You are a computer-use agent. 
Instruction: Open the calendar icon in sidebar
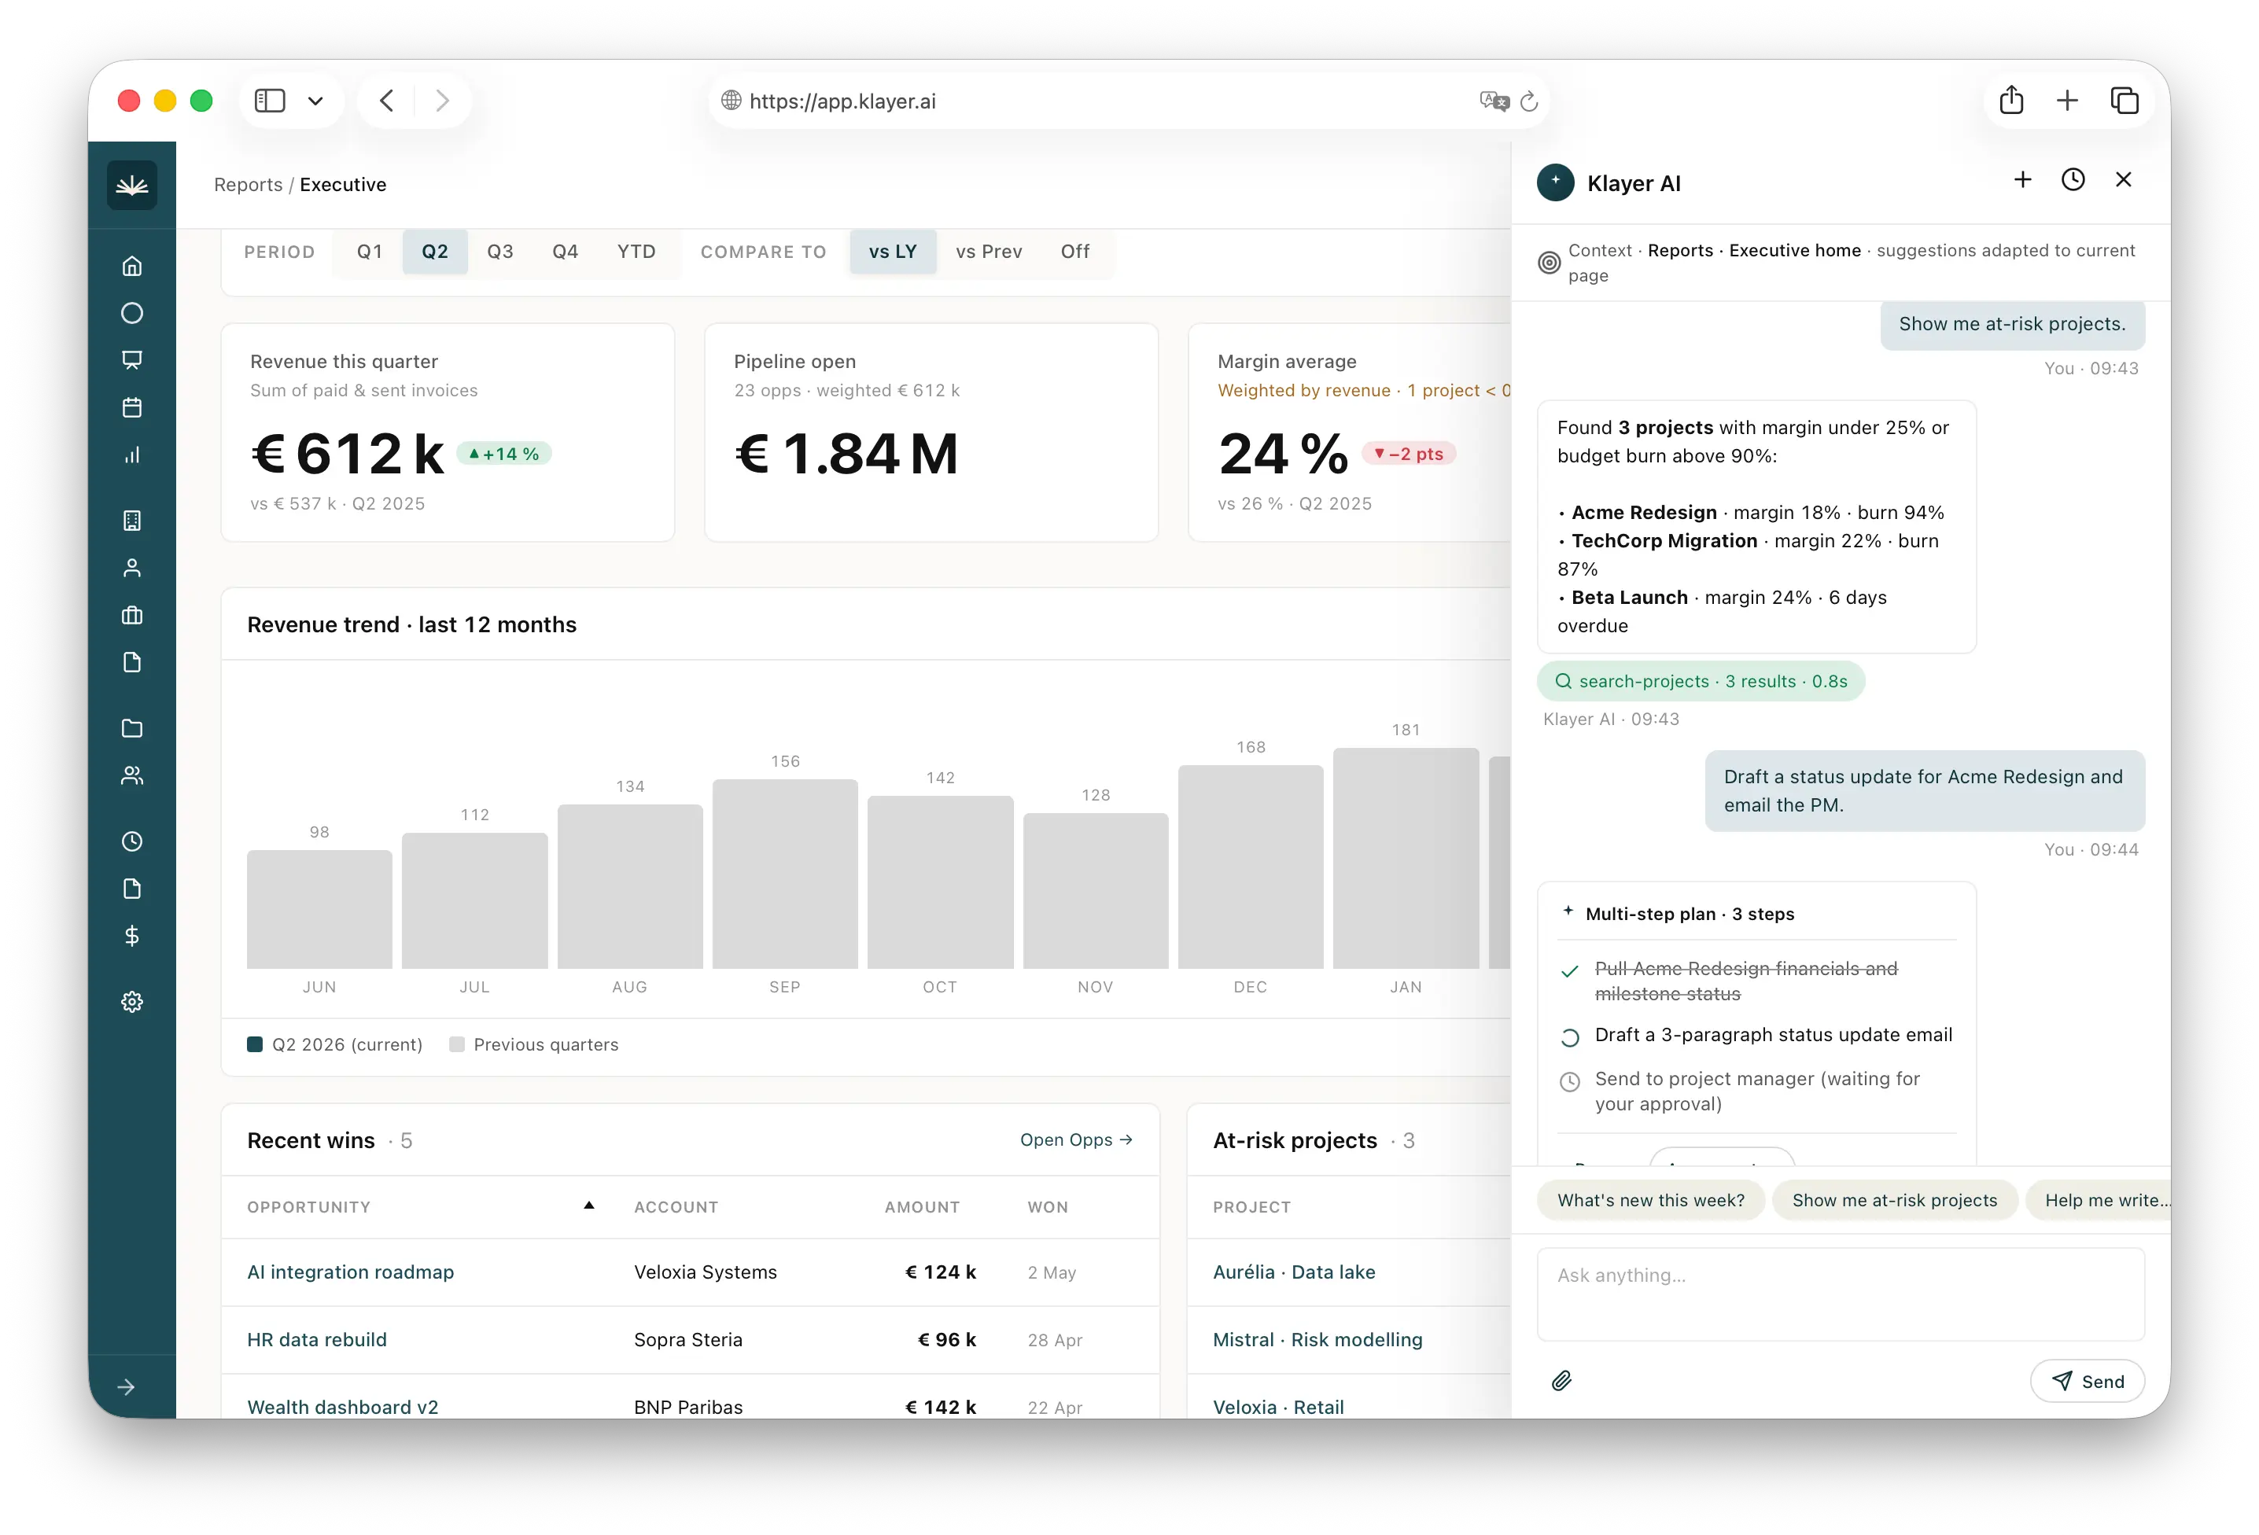click(x=132, y=407)
